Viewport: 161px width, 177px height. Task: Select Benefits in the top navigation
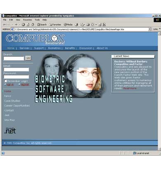[x=70, y=48]
